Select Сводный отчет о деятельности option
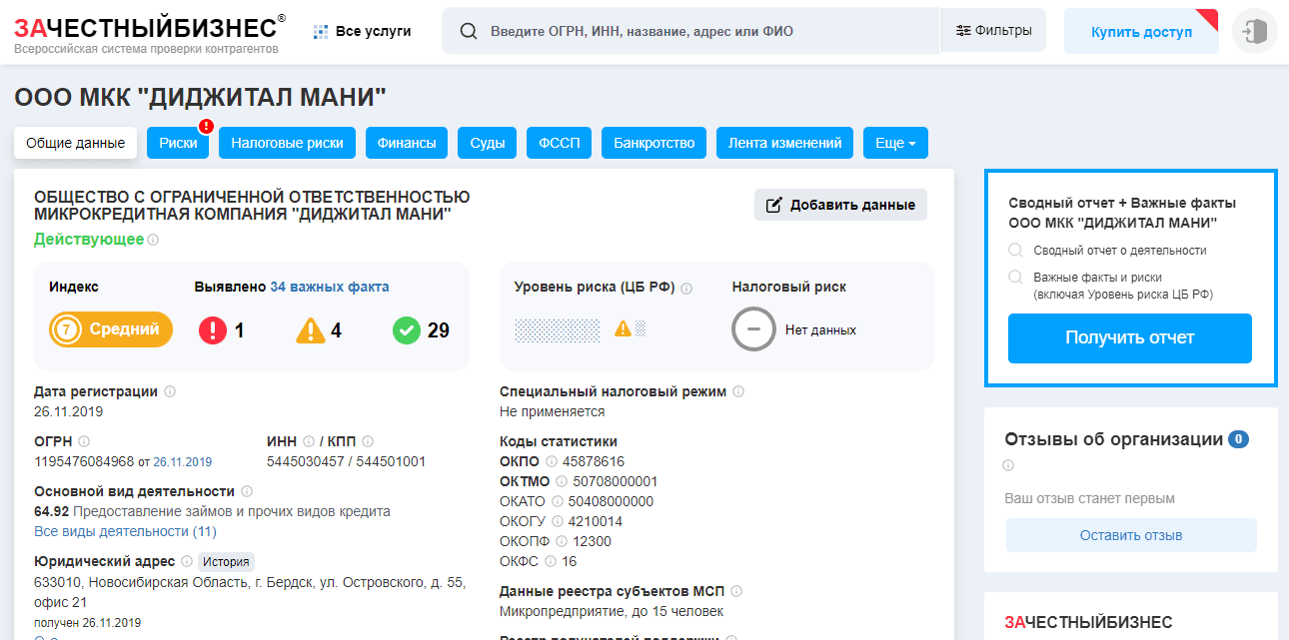1289x640 pixels. click(x=1015, y=251)
